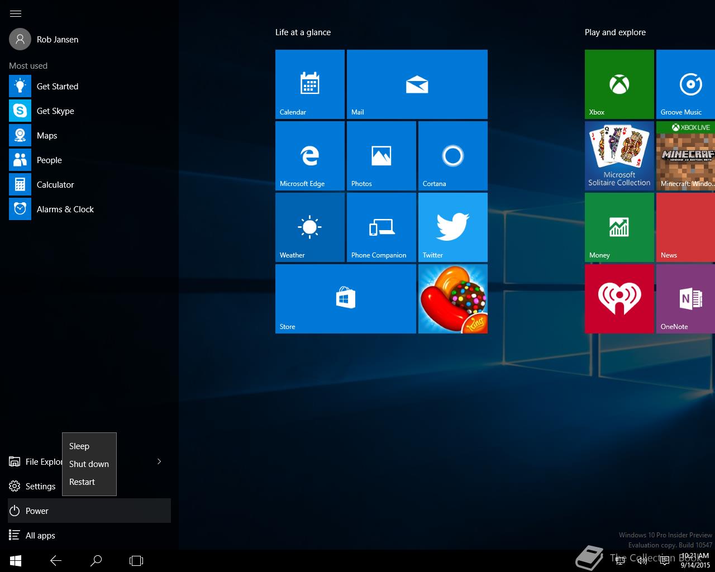Open the Cortana tile
The height and width of the screenshot is (572, 715).
(x=453, y=156)
